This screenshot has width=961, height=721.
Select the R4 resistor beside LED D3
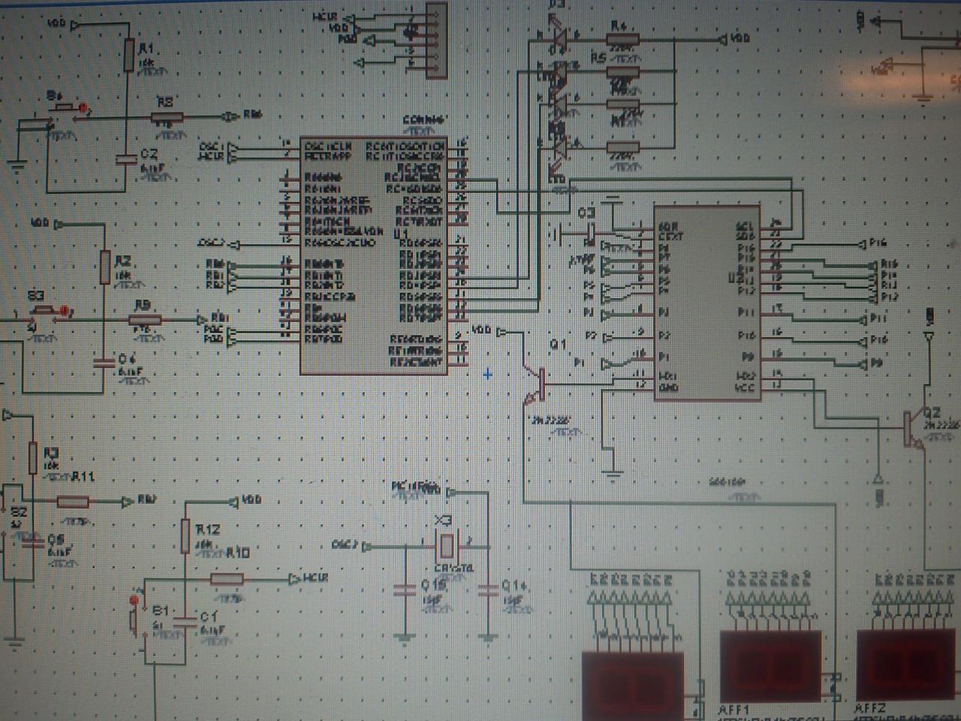tap(622, 39)
